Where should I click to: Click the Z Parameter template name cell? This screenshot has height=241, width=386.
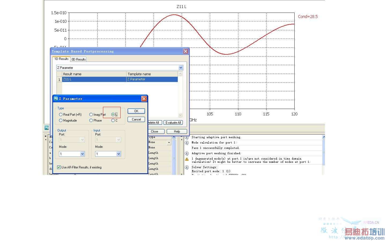pyautogui.click(x=152, y=79)
